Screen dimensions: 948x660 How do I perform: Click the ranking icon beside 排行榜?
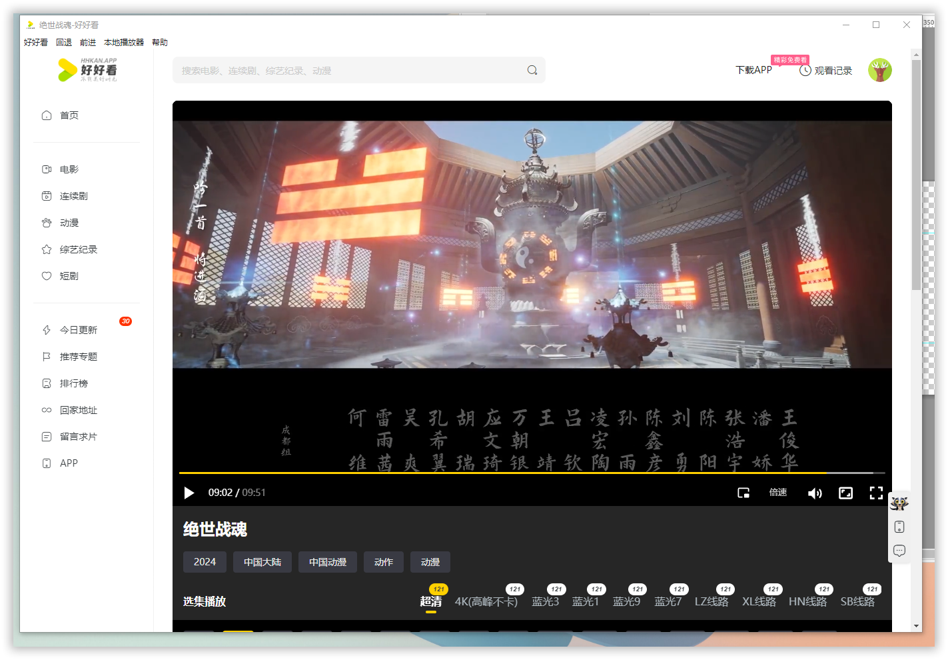(x=47, y=383)
